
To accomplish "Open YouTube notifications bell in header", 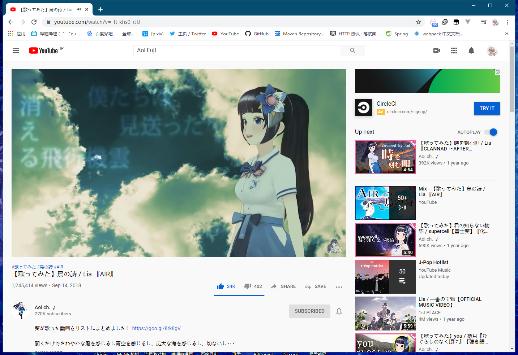I will click(x=471, y=51).
